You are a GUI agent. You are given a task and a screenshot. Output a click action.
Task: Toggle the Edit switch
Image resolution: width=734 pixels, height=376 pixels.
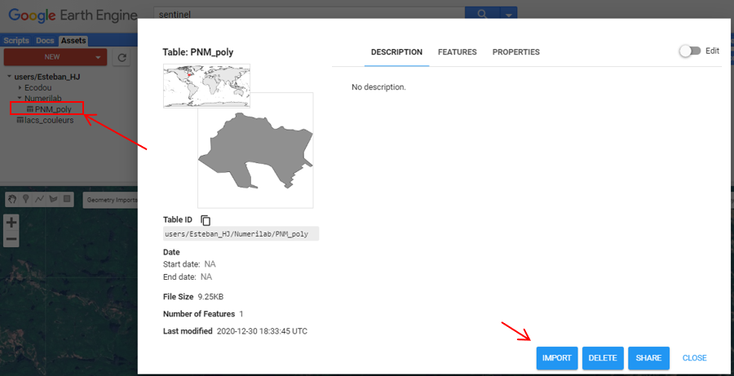coord(690,51)
